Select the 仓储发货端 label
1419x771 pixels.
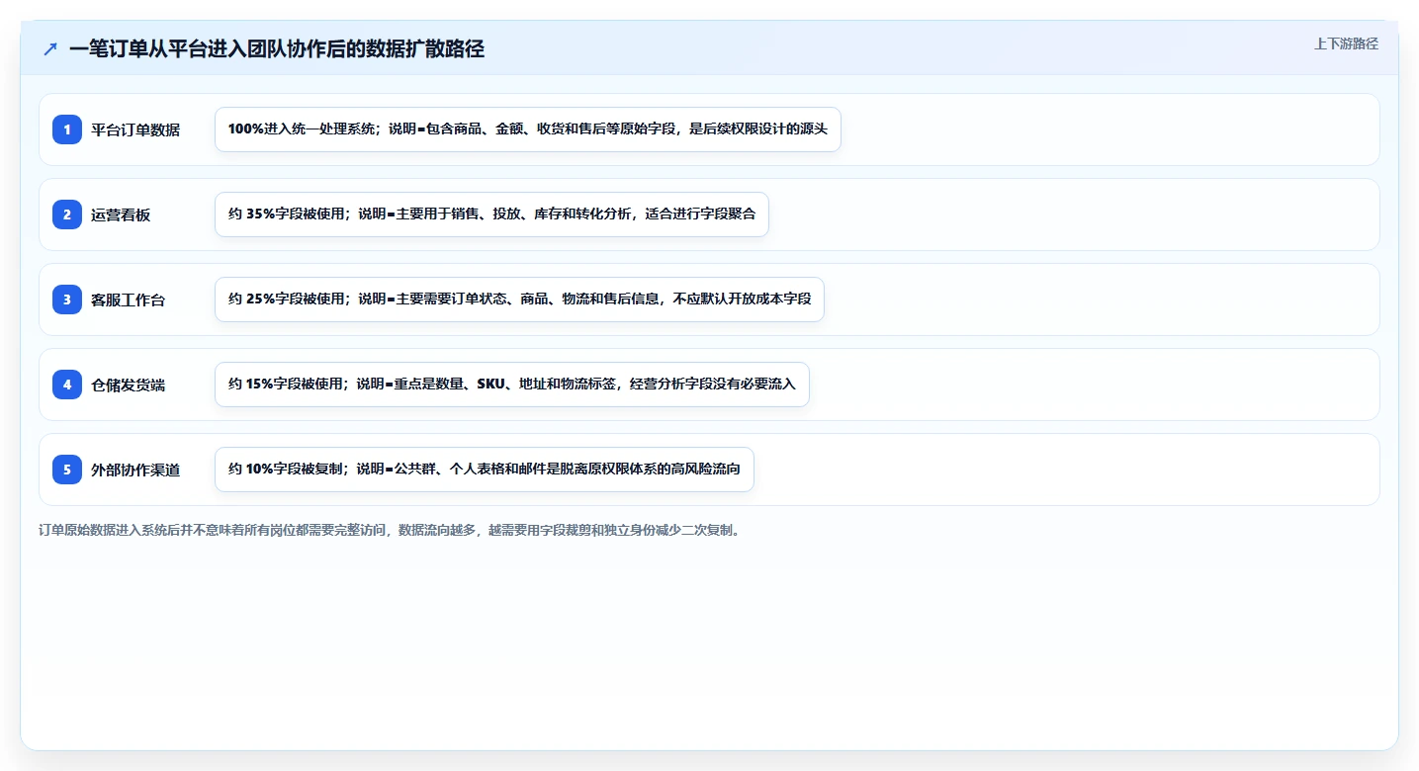coord(129,385)
